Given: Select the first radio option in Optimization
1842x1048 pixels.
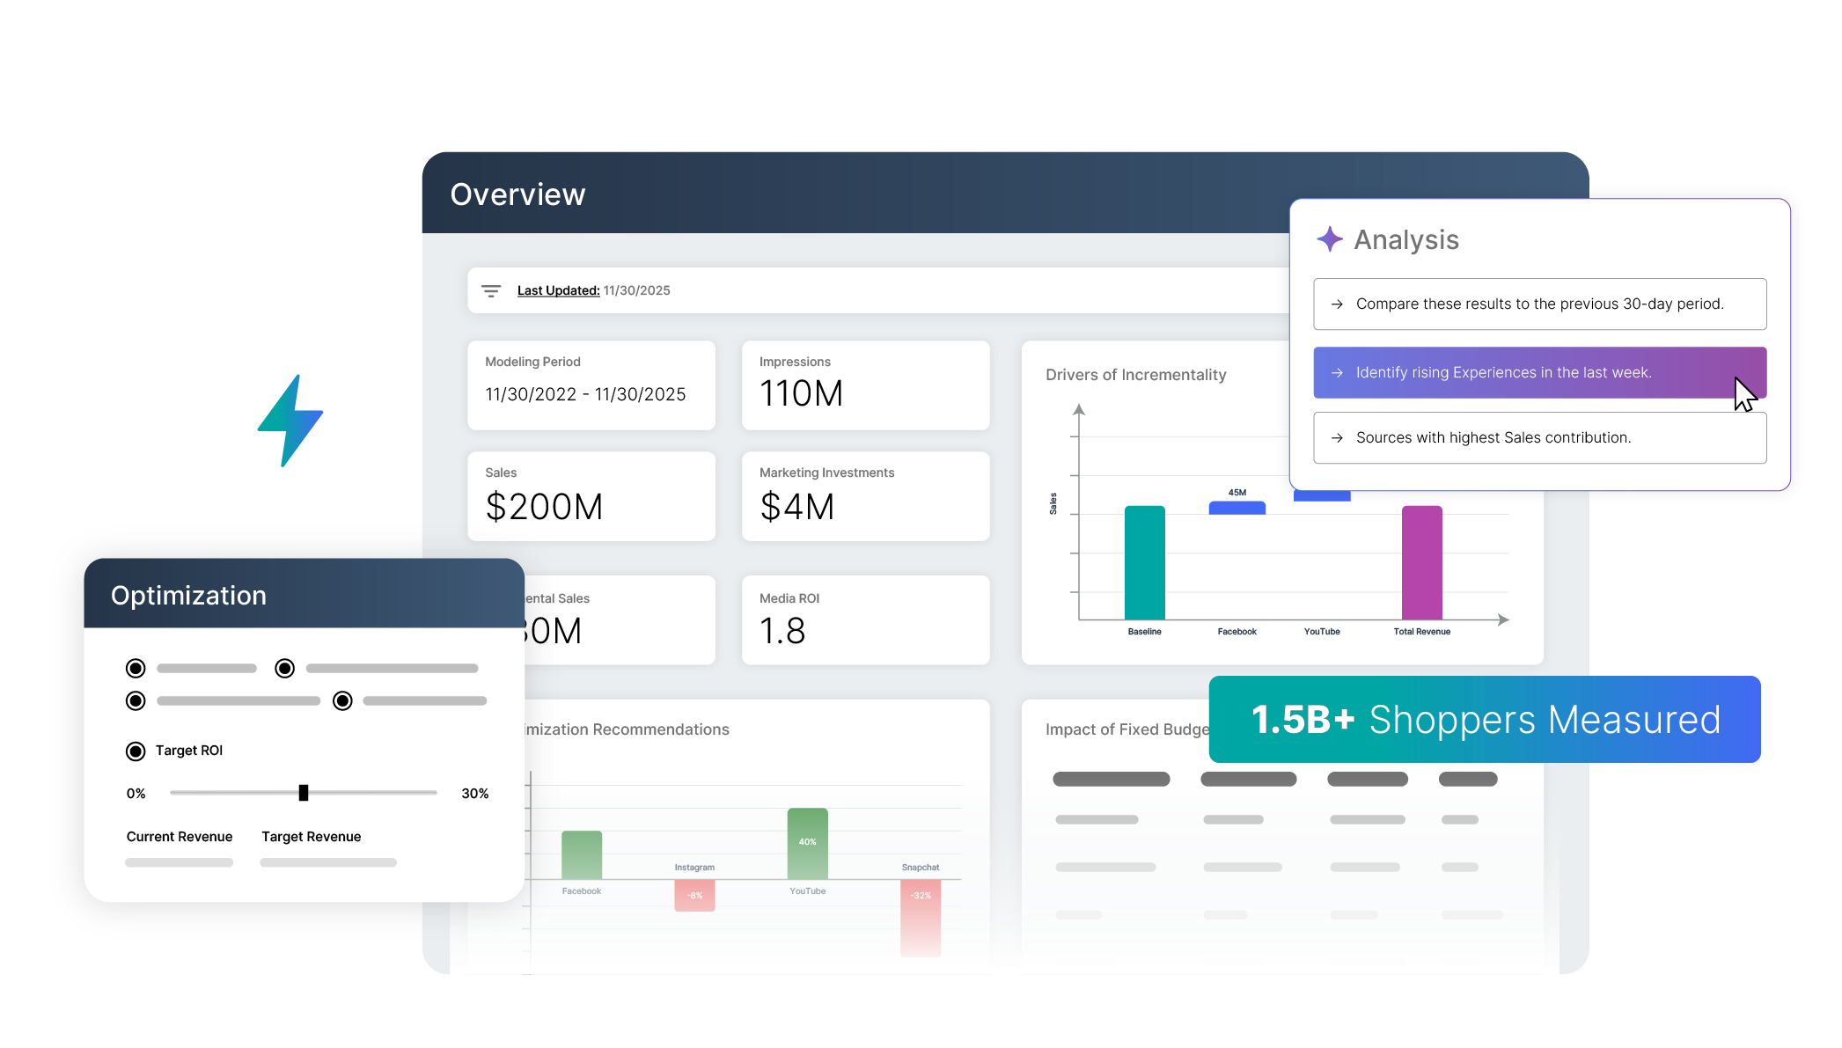Looking at the screenshot, I should pyautogui.click(x=135, y=668).
